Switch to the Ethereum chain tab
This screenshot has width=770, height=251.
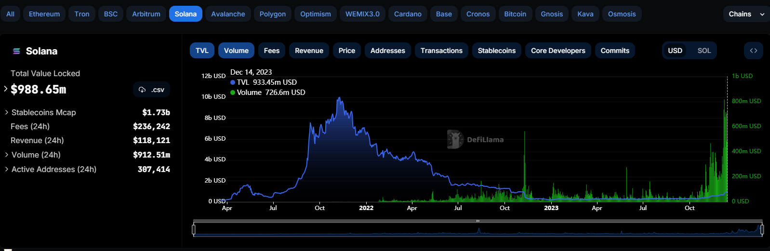(44, 14)
